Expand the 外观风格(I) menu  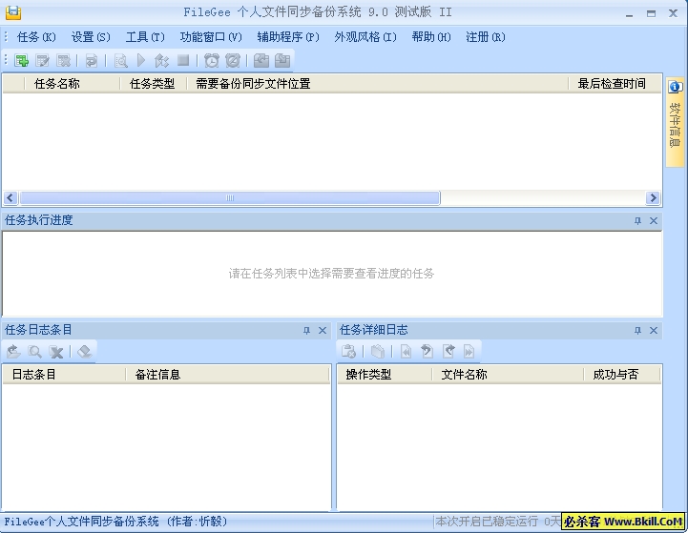click(365, 37)
